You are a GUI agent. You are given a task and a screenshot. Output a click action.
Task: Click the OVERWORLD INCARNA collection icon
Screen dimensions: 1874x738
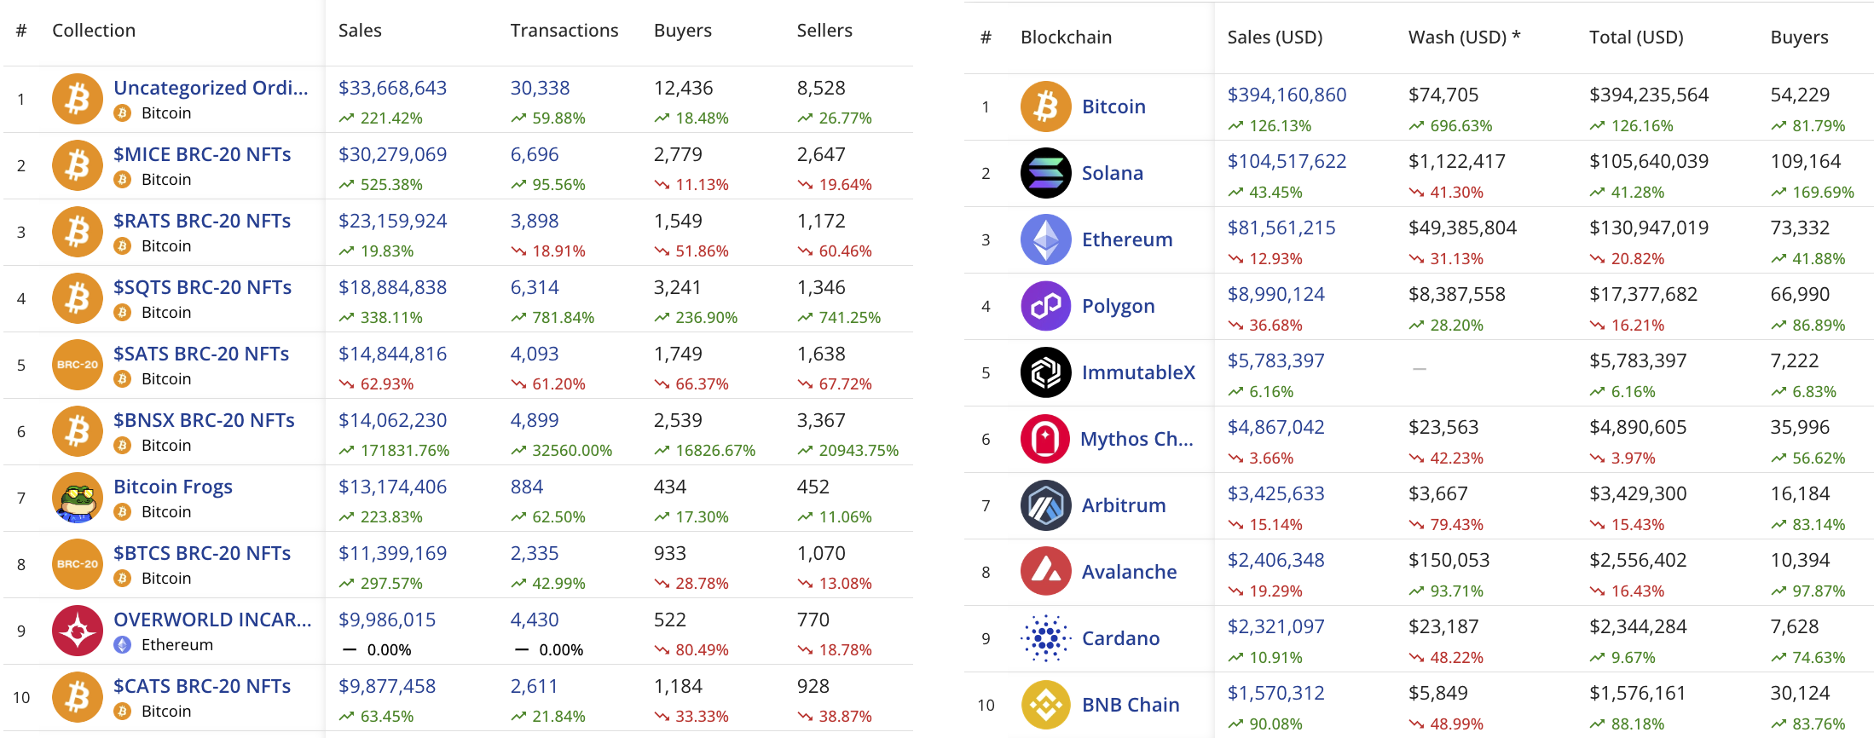[78, 631]
